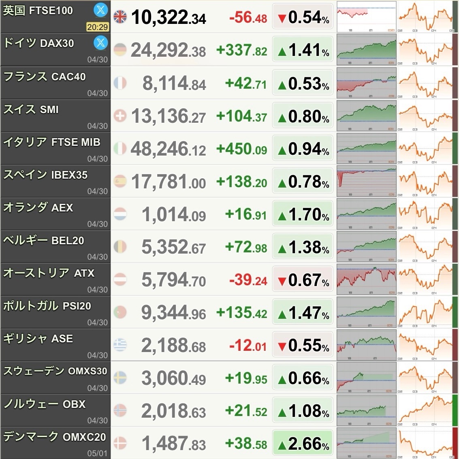The height and width of the screenshot is (459, 459).
Task: Click the DAX30 ▲1.41% change badge
Action: point(303,49)
